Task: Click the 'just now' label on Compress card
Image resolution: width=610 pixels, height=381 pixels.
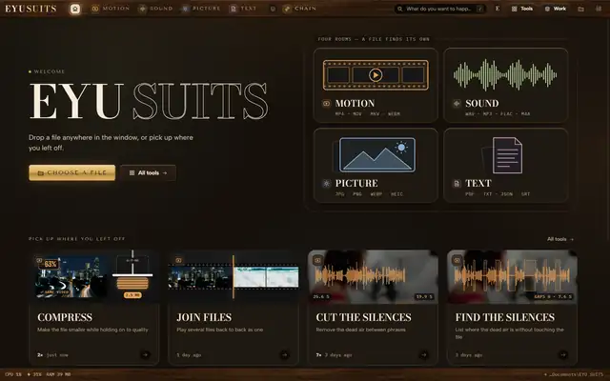Action: point(57,355)
